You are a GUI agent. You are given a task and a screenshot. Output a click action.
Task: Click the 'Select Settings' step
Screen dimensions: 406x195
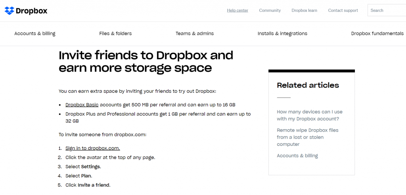coord(83,166)
